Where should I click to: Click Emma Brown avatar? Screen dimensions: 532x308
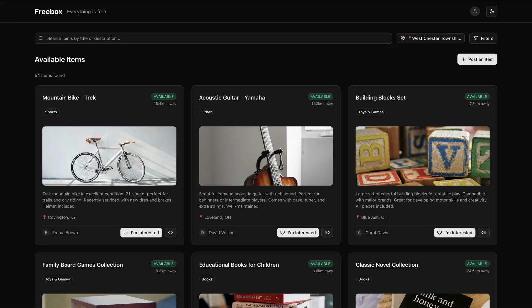pyautogui.click(x=46, y=233)
